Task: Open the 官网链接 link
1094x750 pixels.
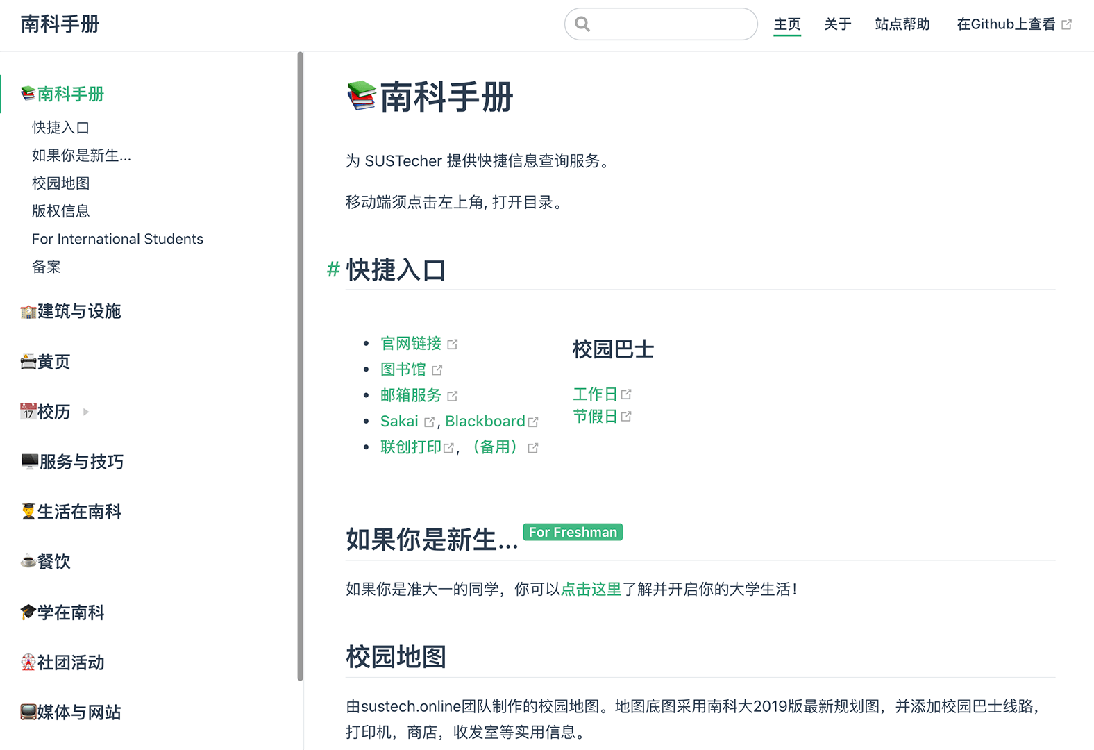Action: click(x=411, y=343)
